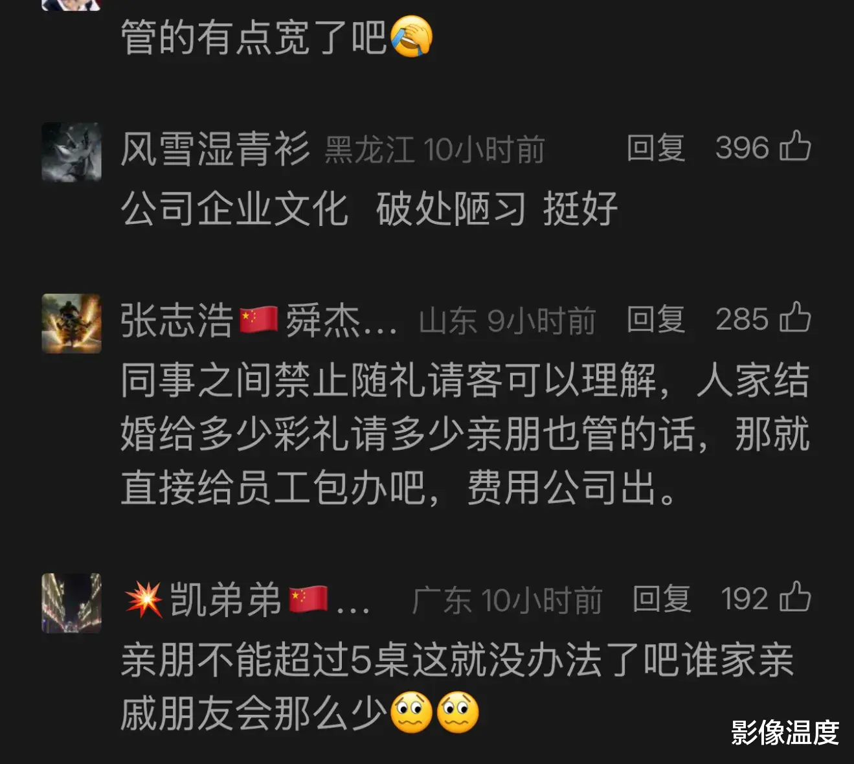Click 回复 on 张志浩's comment

(x=656, y=320)
